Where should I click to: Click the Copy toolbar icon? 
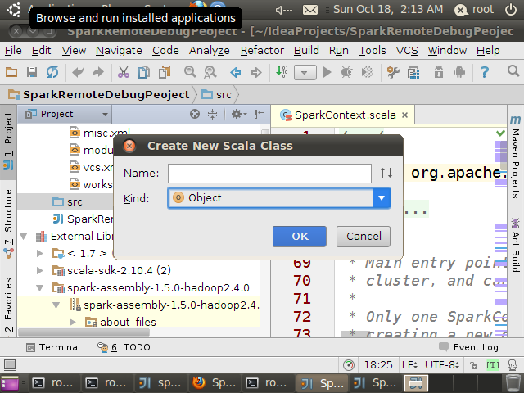144,72
